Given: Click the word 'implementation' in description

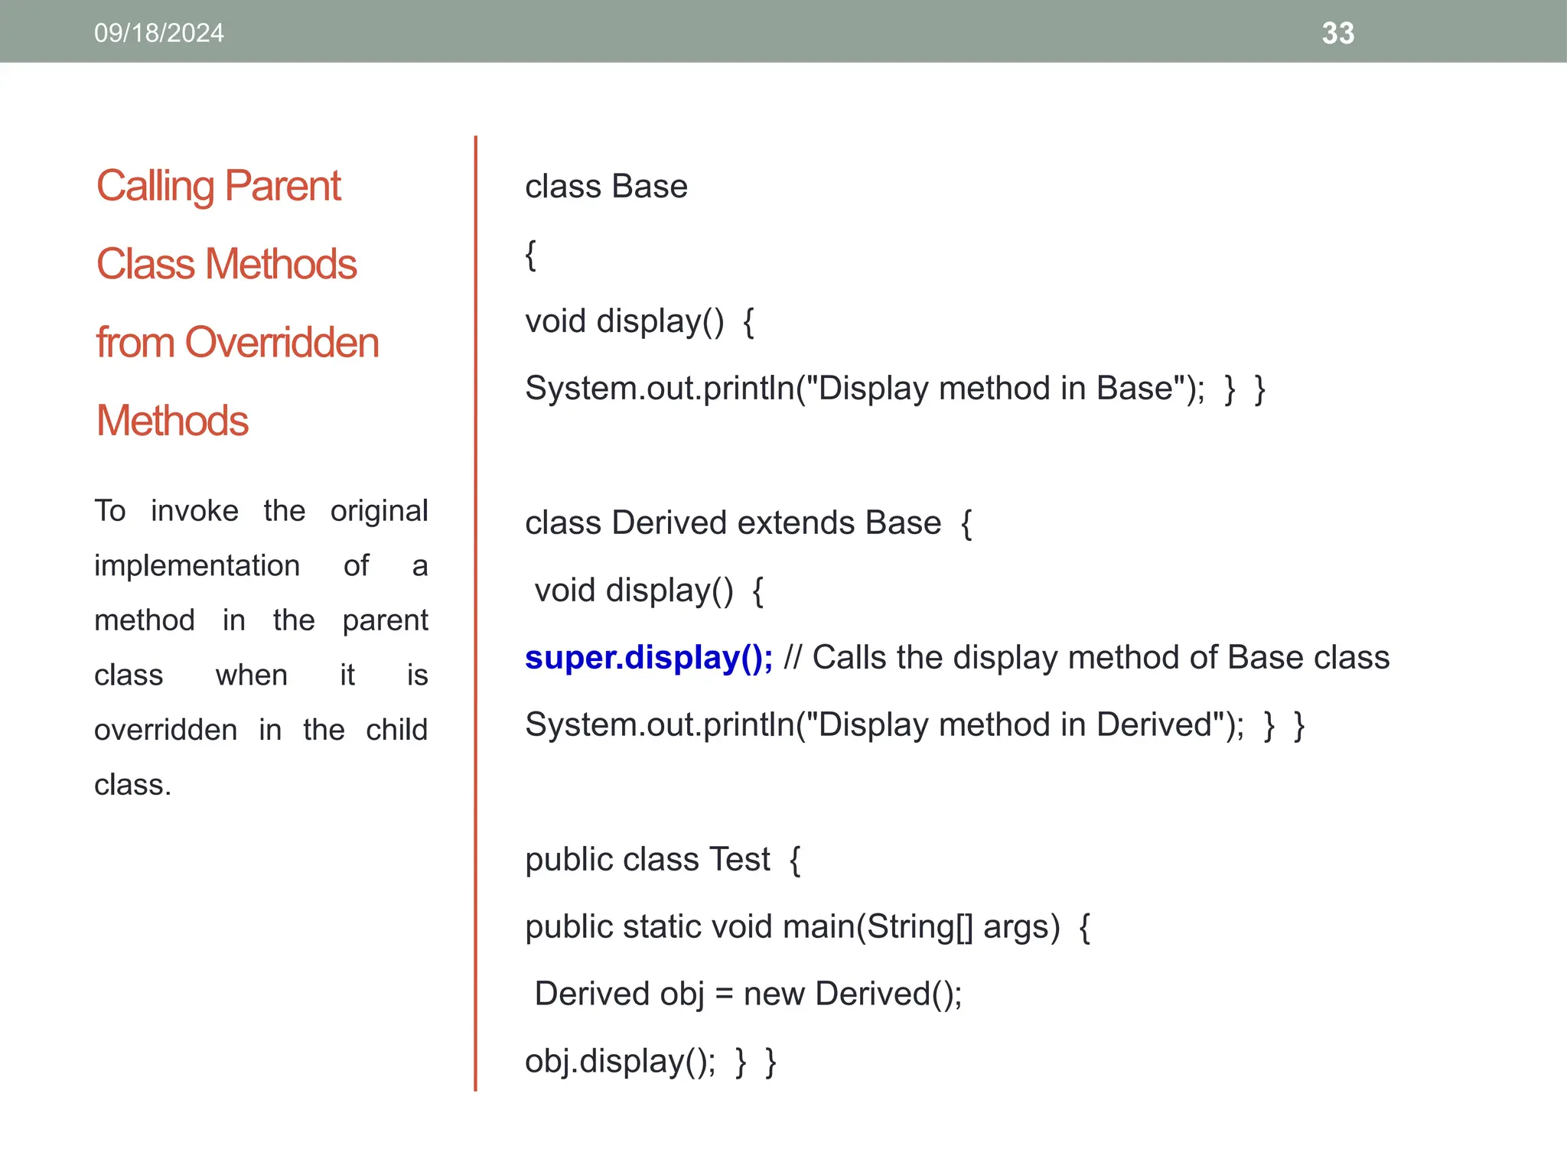Looking at the screenshot, I should [197, 566].
